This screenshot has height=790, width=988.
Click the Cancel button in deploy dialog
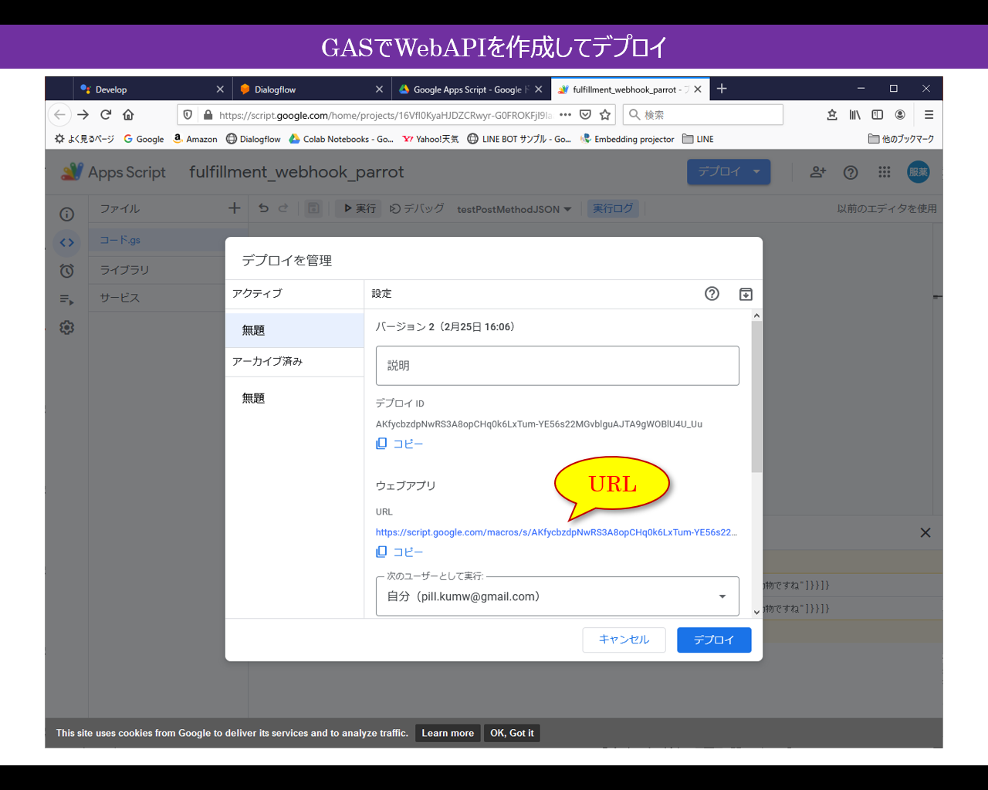click(x=624, y=640)
